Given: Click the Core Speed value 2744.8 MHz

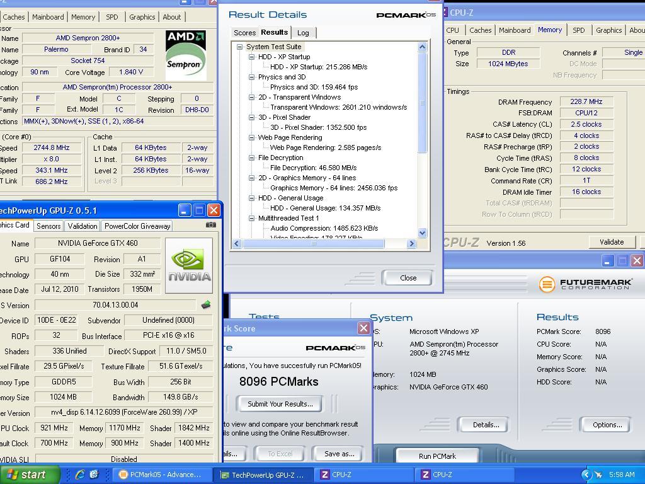Looking at the screenshot, I should (52, 147).
